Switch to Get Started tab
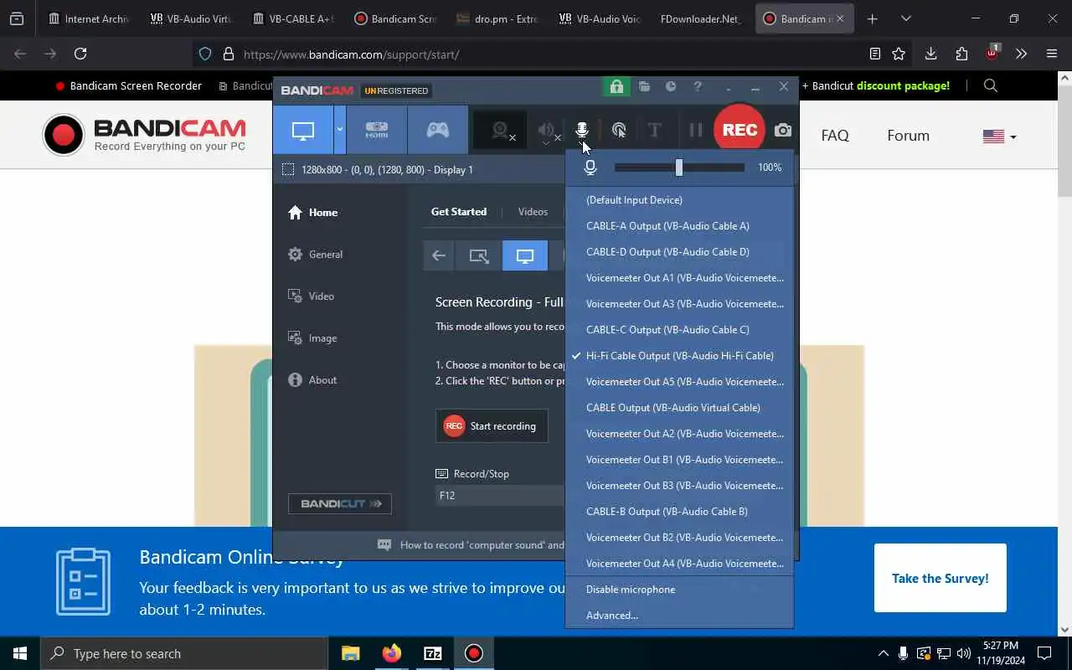The image size is (1072, 670). click(459, 212)
